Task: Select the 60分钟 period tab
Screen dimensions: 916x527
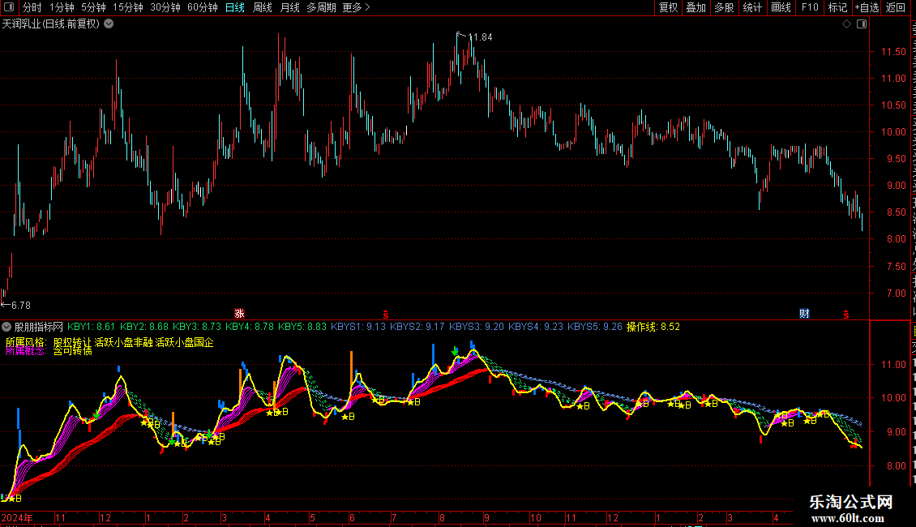Action: point(203,7)
